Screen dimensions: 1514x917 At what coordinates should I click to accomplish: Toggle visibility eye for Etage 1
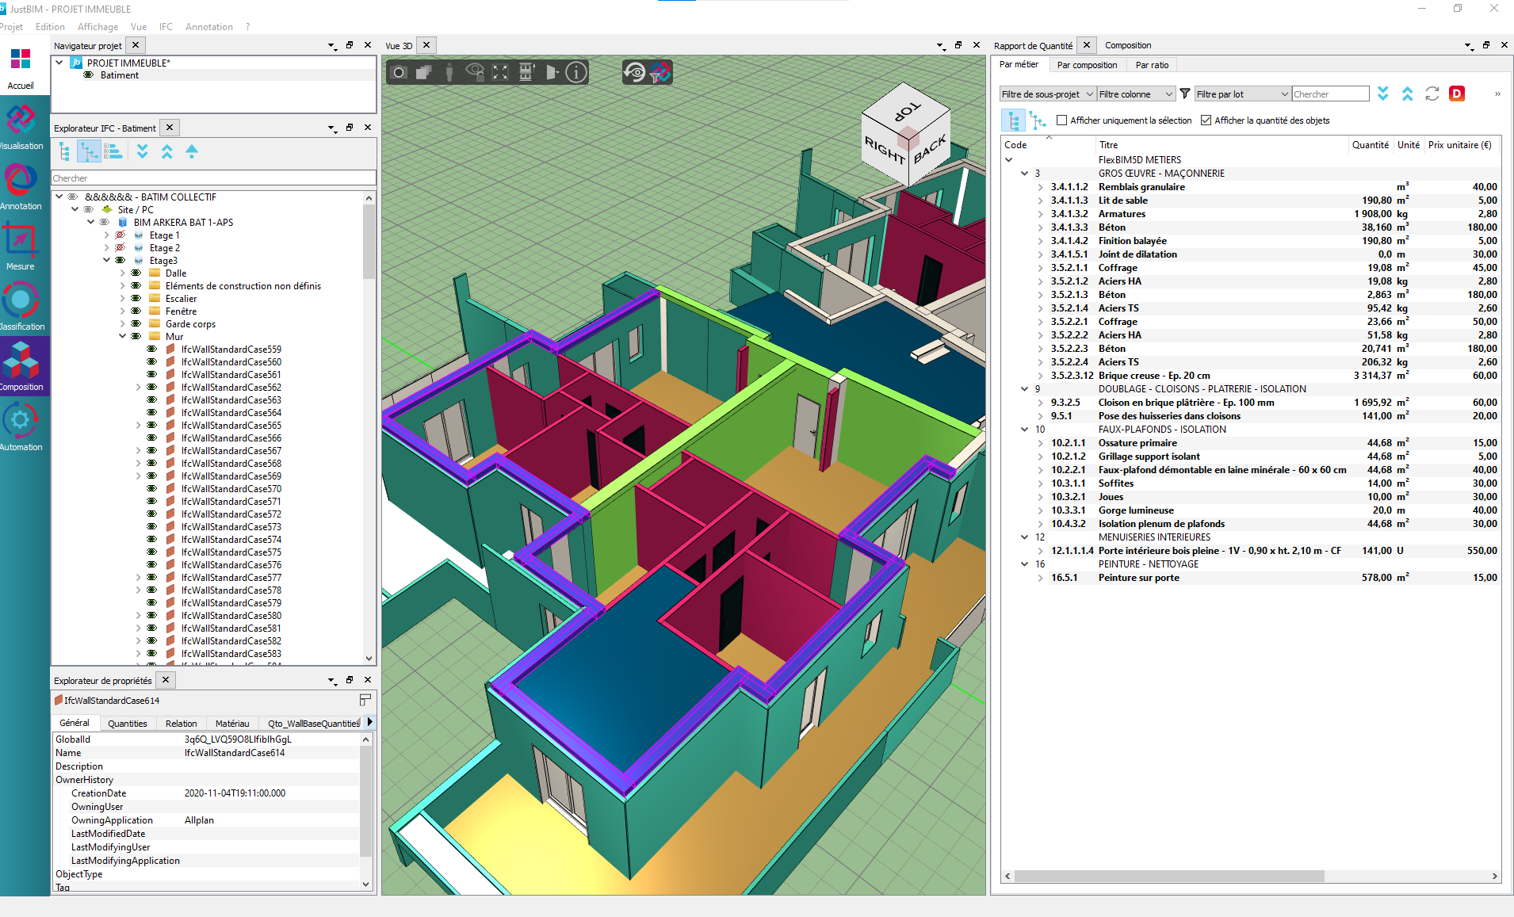[120, 235]
